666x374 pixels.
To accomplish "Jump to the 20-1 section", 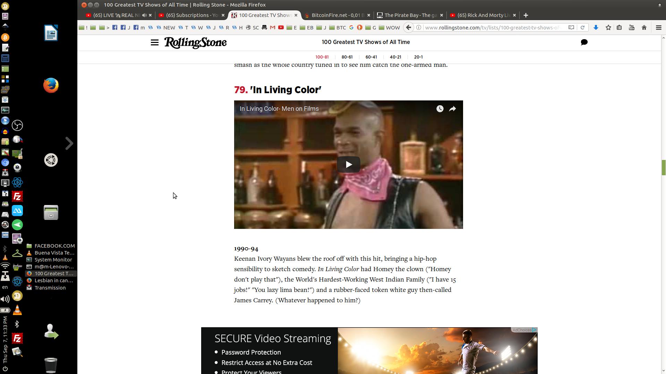I will [x=418, y=57].
